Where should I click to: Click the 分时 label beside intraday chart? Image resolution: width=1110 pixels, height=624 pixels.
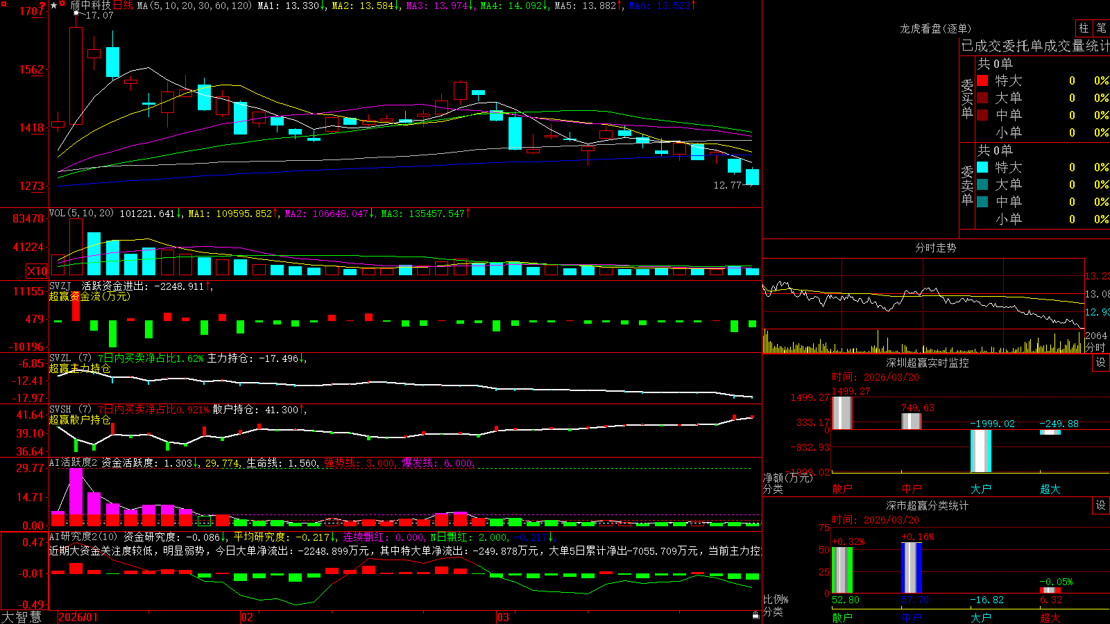1095,347
